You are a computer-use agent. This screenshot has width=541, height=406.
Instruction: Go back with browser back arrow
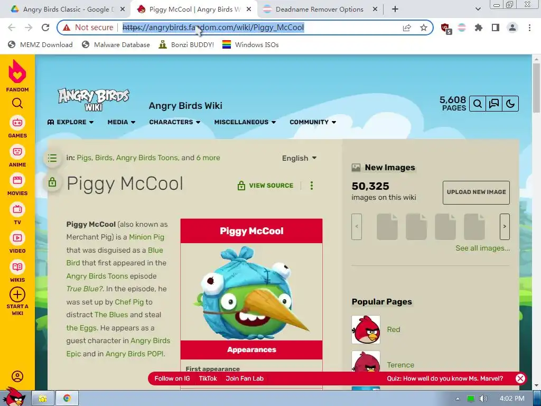pyautogui.click(x=12, y=27)
